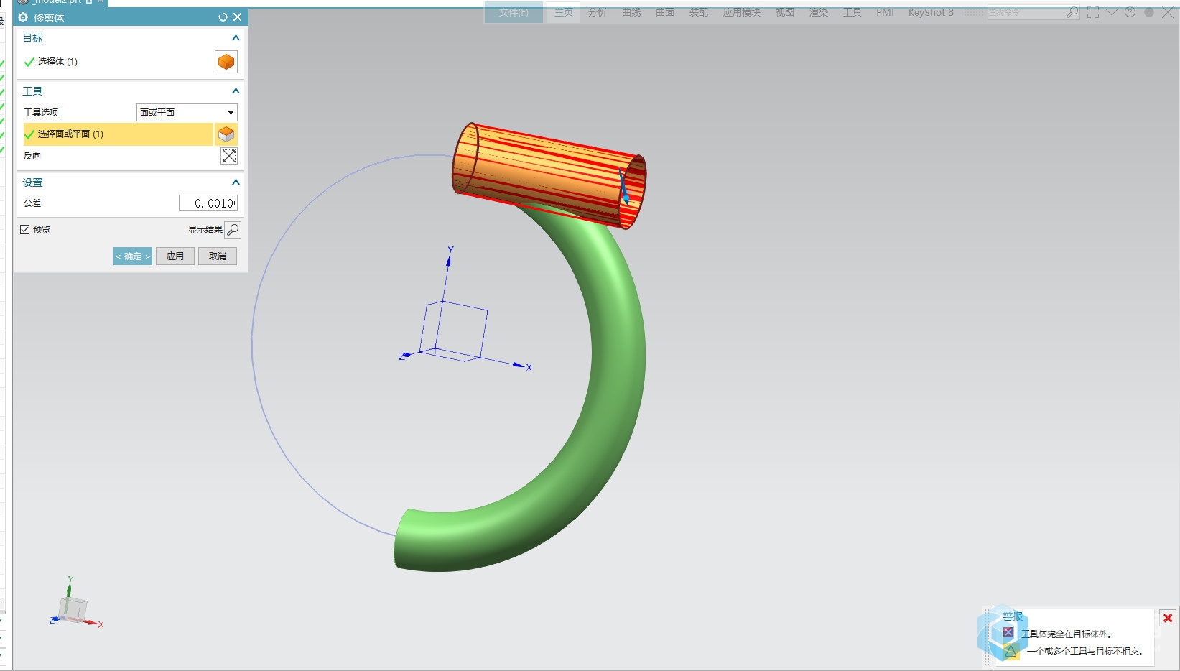Switch to the 视图 tab
1180x671 pixels.
pos(785,12)
